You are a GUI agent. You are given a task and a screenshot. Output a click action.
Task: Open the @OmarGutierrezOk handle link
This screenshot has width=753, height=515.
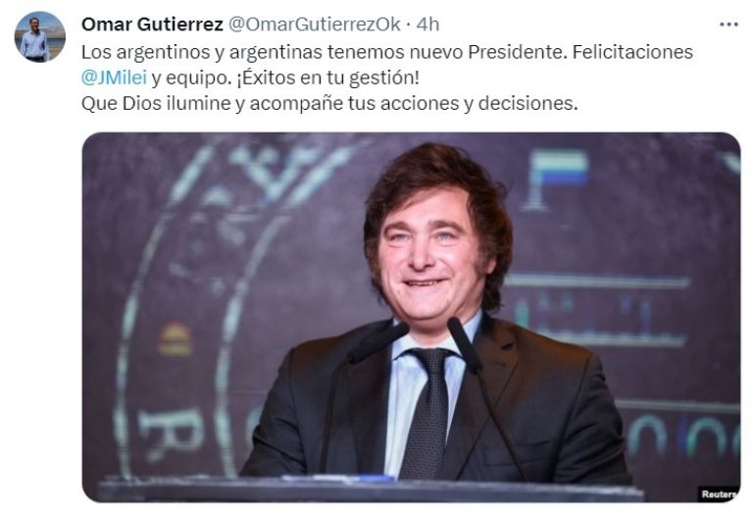(x=314, y=24)
